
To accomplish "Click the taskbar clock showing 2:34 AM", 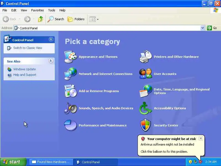I will point(211,162).
